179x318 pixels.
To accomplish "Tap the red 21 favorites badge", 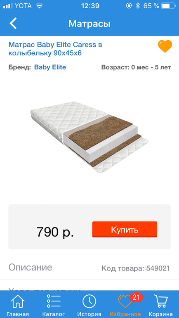I will click(x=136, y=297).
